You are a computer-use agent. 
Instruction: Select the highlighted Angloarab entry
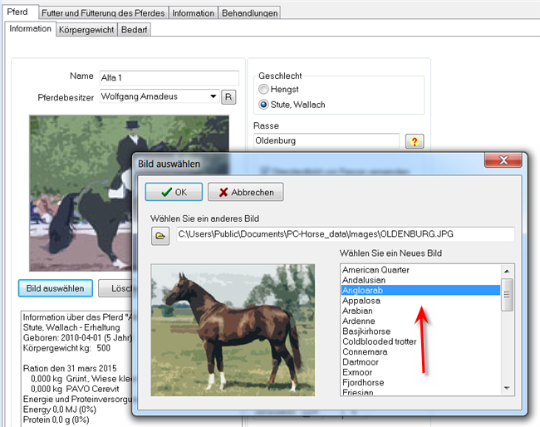[420, 290]
